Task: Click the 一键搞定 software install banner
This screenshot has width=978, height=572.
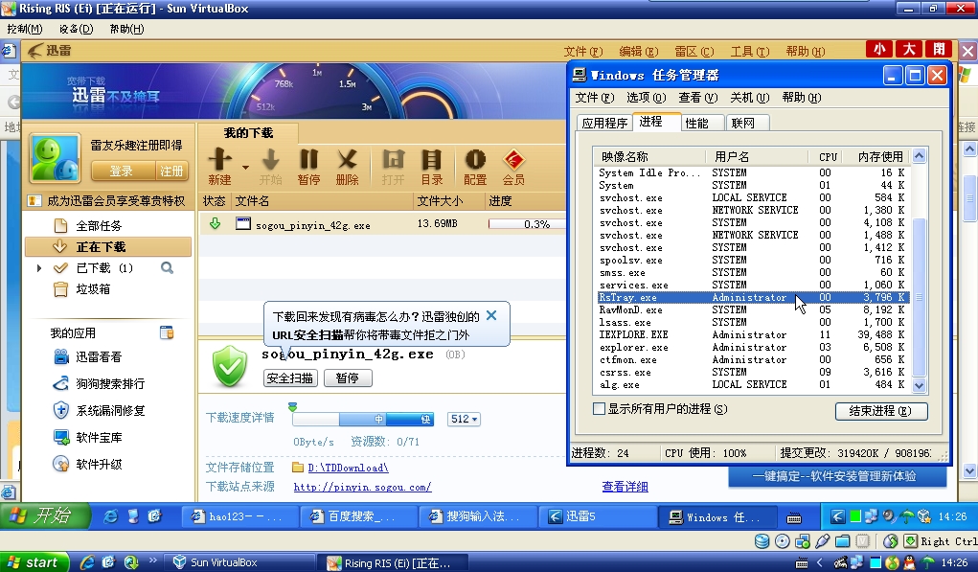Action: click(837, 476)
